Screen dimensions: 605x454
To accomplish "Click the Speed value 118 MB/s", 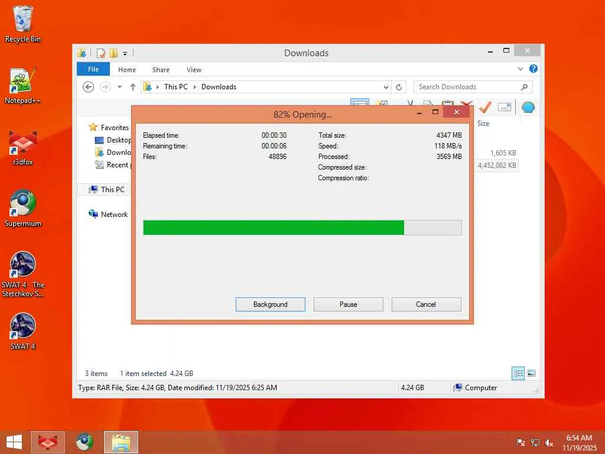I will 448,146.
